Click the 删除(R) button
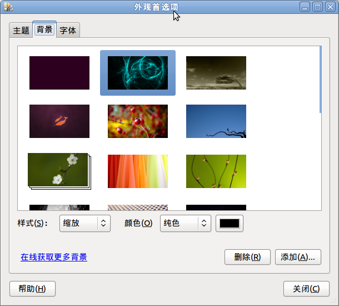The image size is (339, 306). [x=247, y=257]
